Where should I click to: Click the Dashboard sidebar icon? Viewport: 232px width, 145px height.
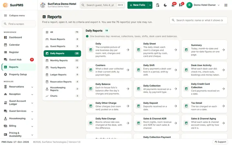click(x=5, y=37)
